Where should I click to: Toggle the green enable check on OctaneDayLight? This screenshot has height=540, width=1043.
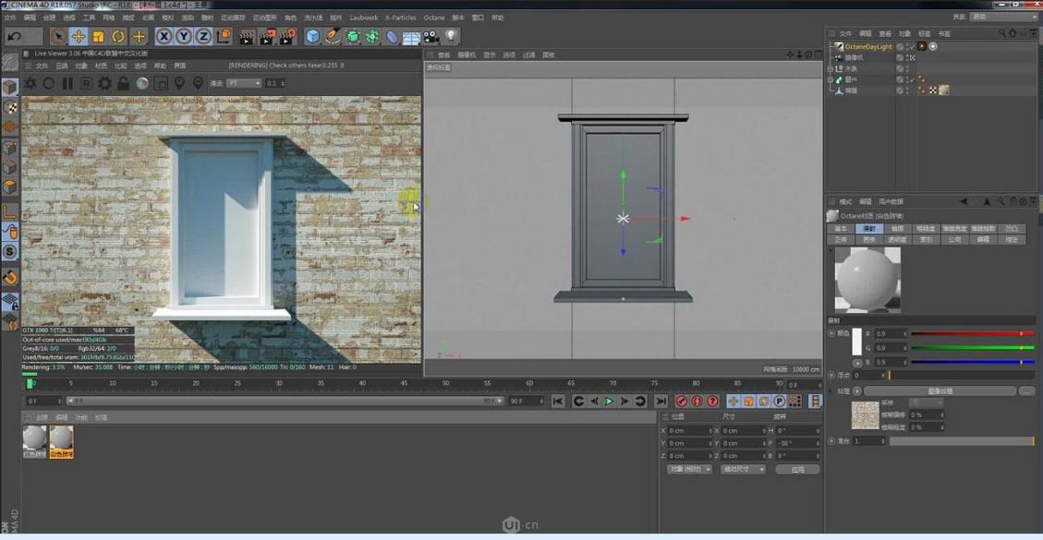pos(912,46)
